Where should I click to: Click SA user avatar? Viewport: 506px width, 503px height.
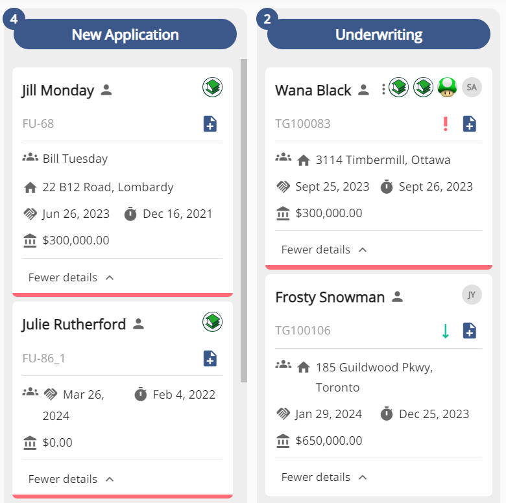tap(472, 87)
